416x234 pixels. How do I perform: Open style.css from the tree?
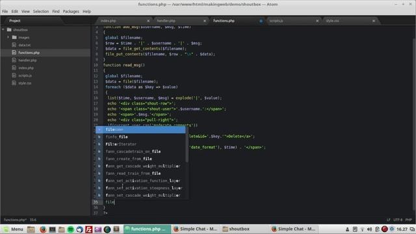pyautogui.click(x=25, y=83)
